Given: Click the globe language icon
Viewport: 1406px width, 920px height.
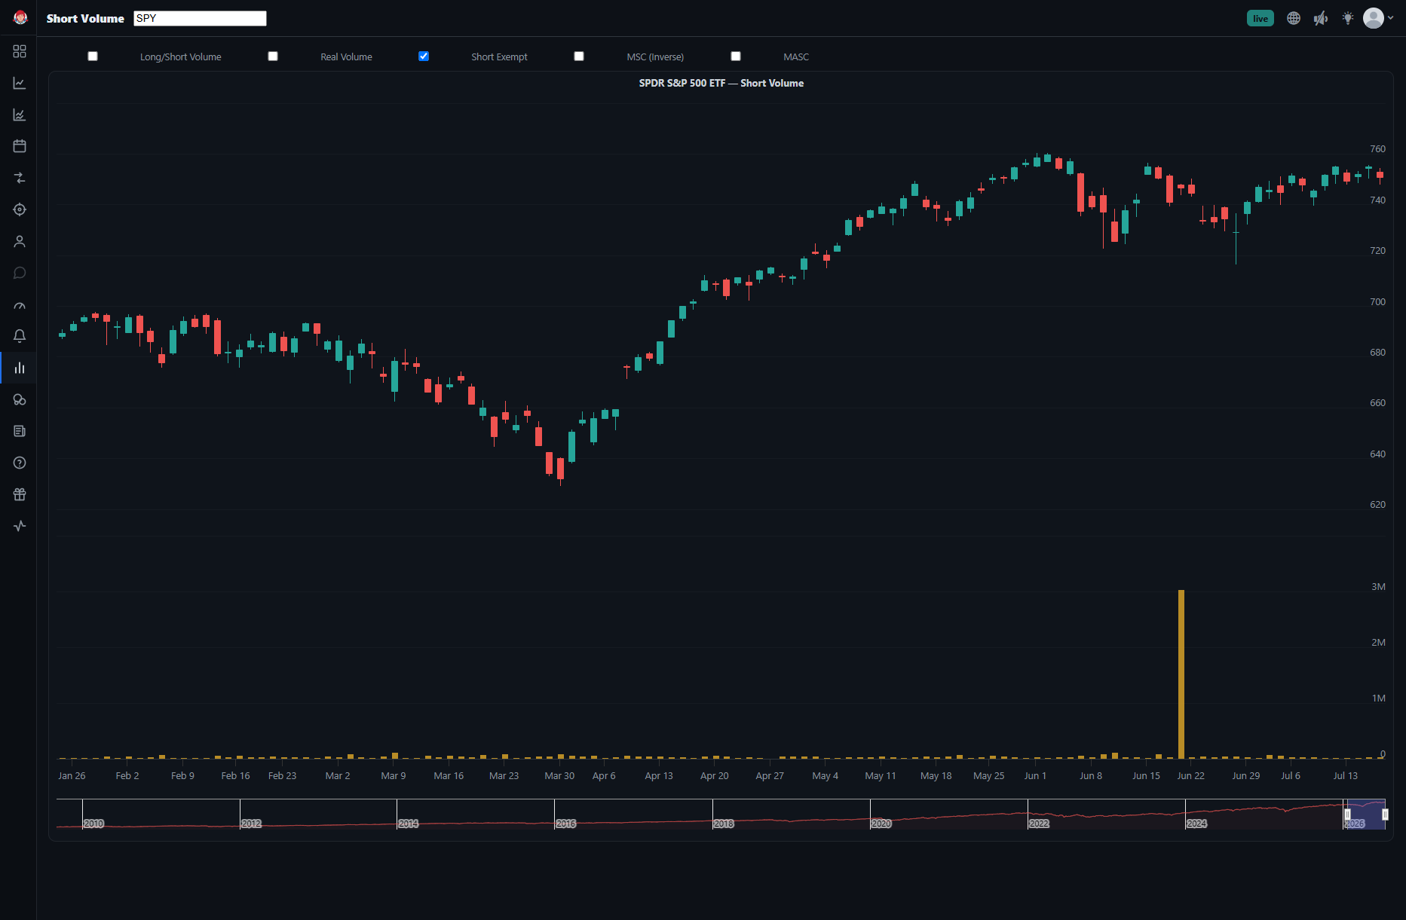Looking at the screenshot, I should tap(1294, 18).
